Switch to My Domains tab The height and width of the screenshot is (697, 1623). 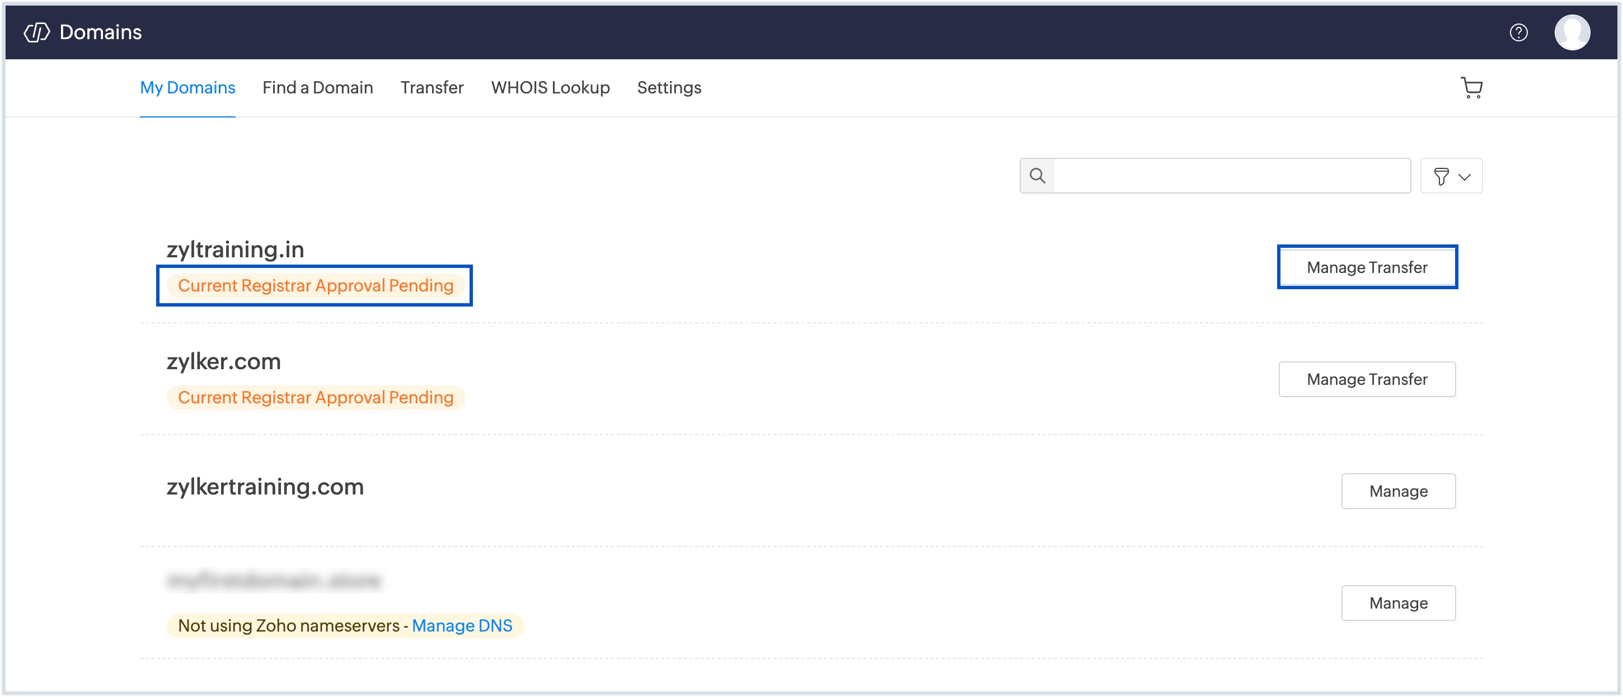click(x=187, y=87)
